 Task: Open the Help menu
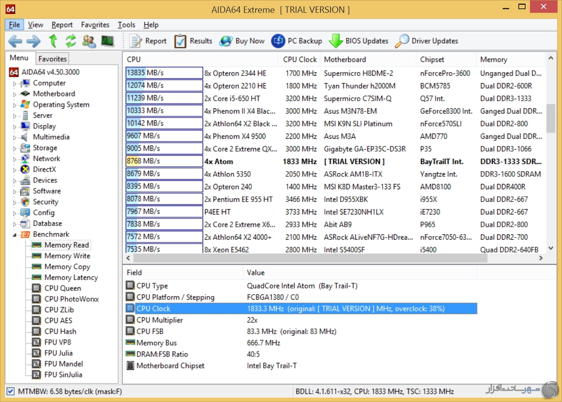pos(151,25)
